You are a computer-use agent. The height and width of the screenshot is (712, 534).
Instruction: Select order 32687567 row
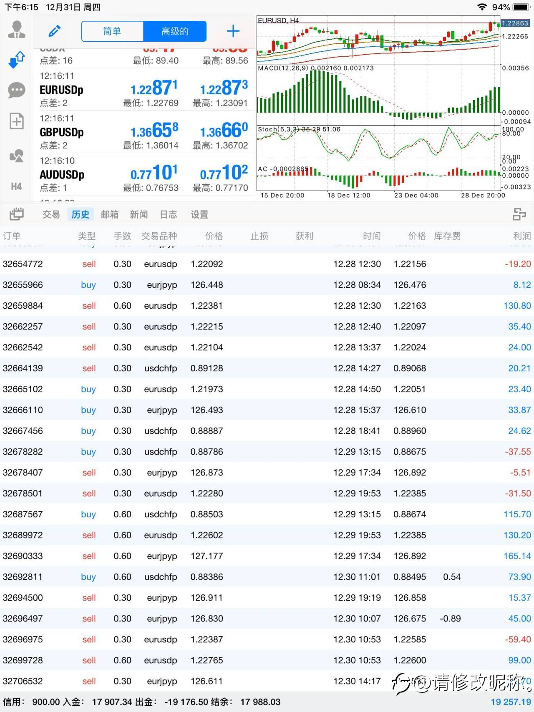[x=267, y=514]
